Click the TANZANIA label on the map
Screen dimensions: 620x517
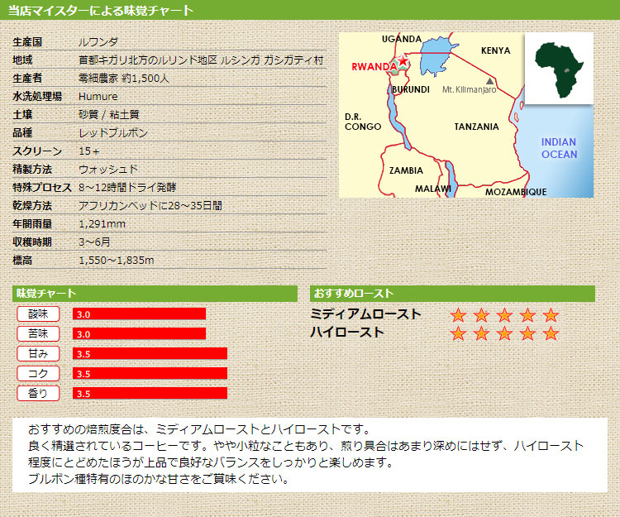point(476,127)
